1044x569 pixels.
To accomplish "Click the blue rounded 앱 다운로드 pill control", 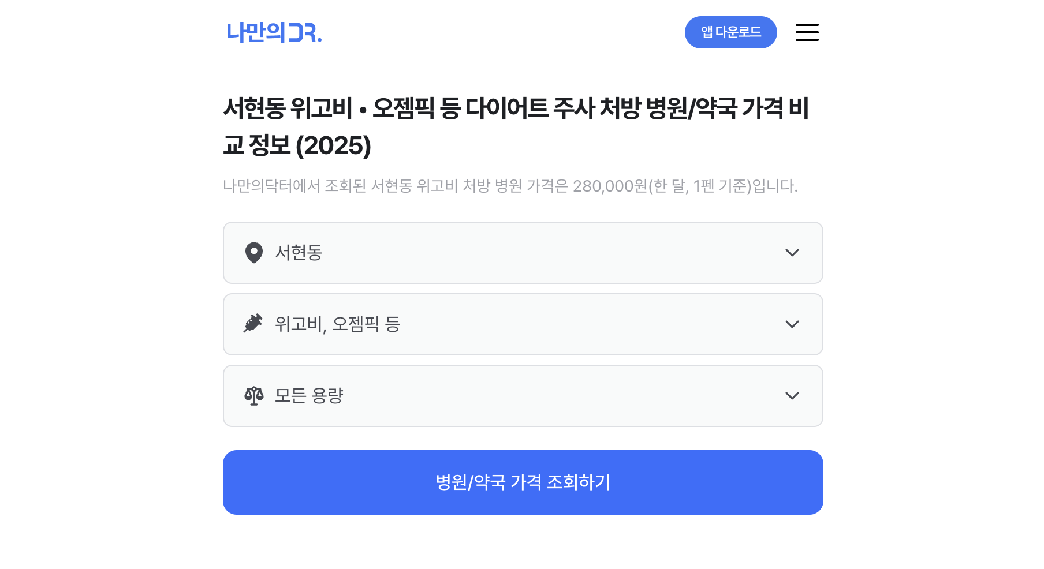I will (730, 32).
